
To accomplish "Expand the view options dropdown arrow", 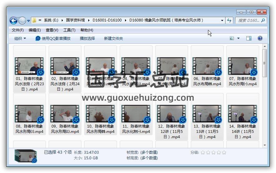I will (239, 38).
